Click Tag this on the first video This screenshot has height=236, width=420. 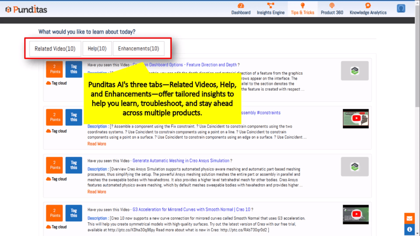(x=74, y=69)
